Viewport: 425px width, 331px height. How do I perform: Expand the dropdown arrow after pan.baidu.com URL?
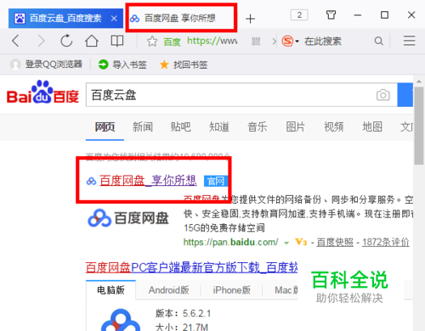click(286, 243)
